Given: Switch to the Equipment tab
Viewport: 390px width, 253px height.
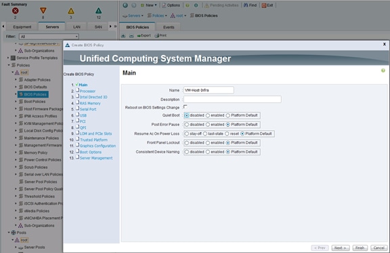Looking at the screenshot, I should [x=22, y=27].
